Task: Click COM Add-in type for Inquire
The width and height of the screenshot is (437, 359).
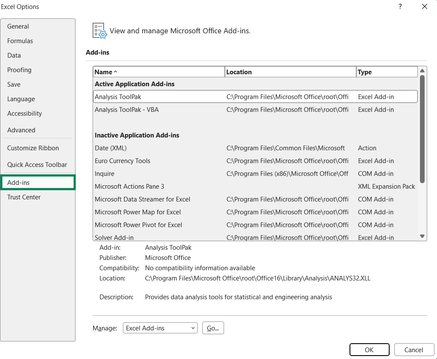Action: click(376, 173)
